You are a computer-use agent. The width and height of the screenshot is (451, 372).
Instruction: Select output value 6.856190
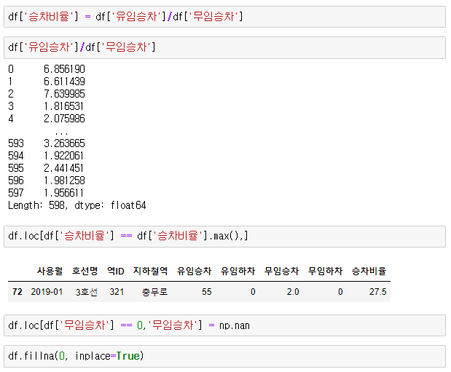click(64, 69)
